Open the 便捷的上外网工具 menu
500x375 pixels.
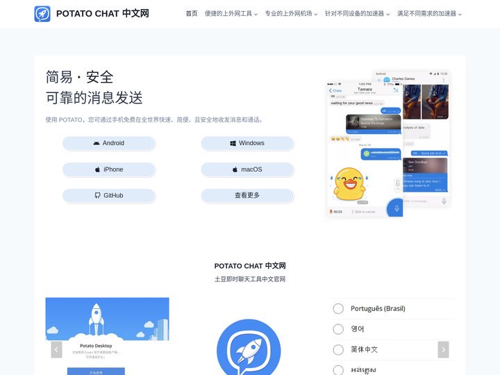(x=228, y=13)
